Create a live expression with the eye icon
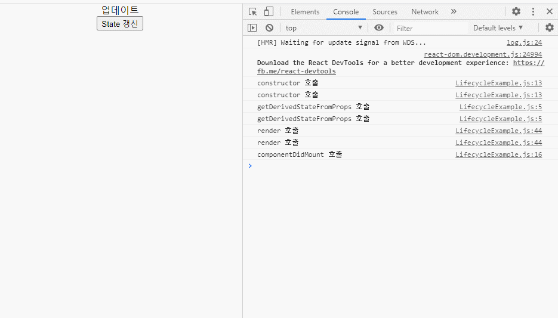This screenshot has width=558, height=318. click(378, 28)
